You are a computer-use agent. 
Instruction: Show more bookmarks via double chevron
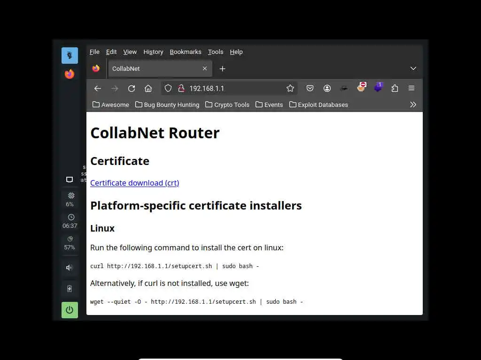413,105
